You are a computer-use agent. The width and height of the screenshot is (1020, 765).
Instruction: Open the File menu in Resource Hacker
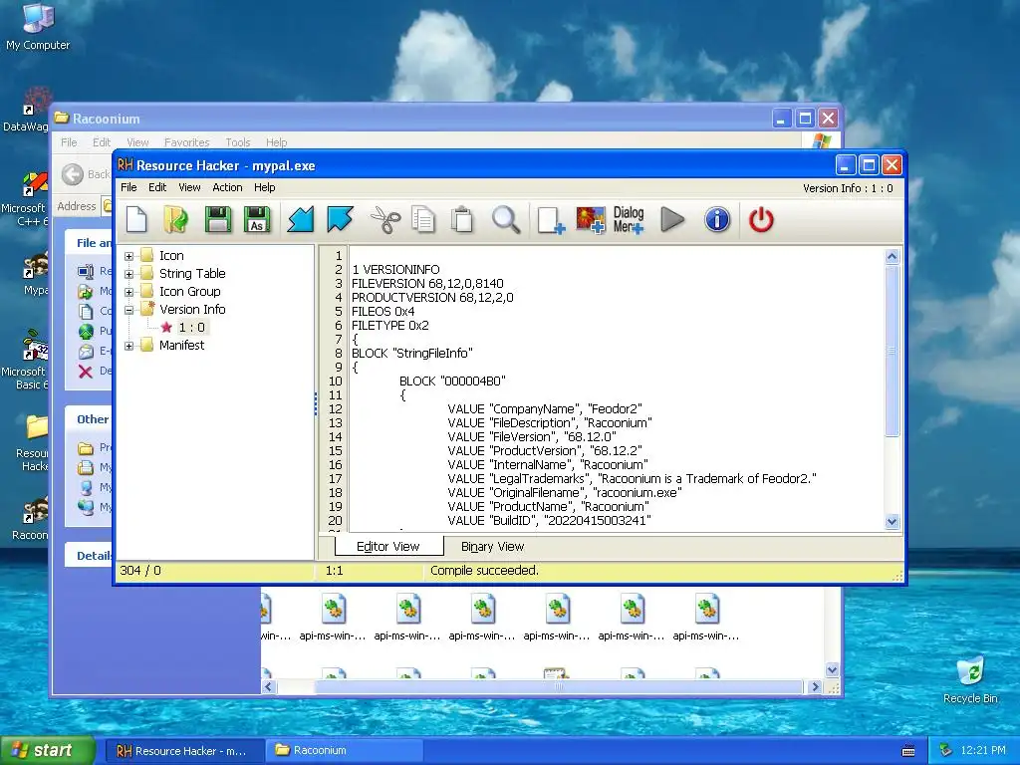[128, 187]
